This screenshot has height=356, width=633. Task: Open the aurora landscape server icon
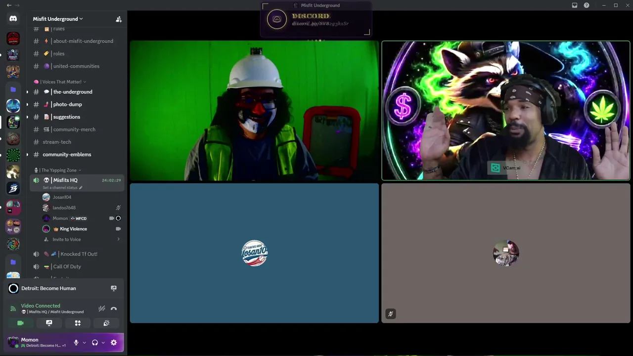[x=13, y=105]
